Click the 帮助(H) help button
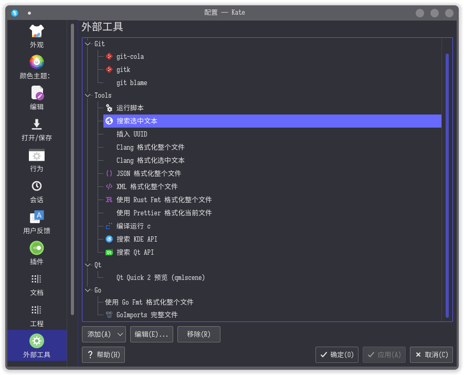The width and height of the screenshot is (464, 375). point(103,355)
